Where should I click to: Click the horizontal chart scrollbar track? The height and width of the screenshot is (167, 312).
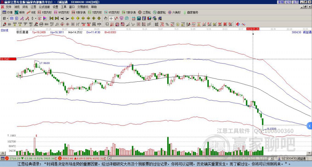(191, 158)
